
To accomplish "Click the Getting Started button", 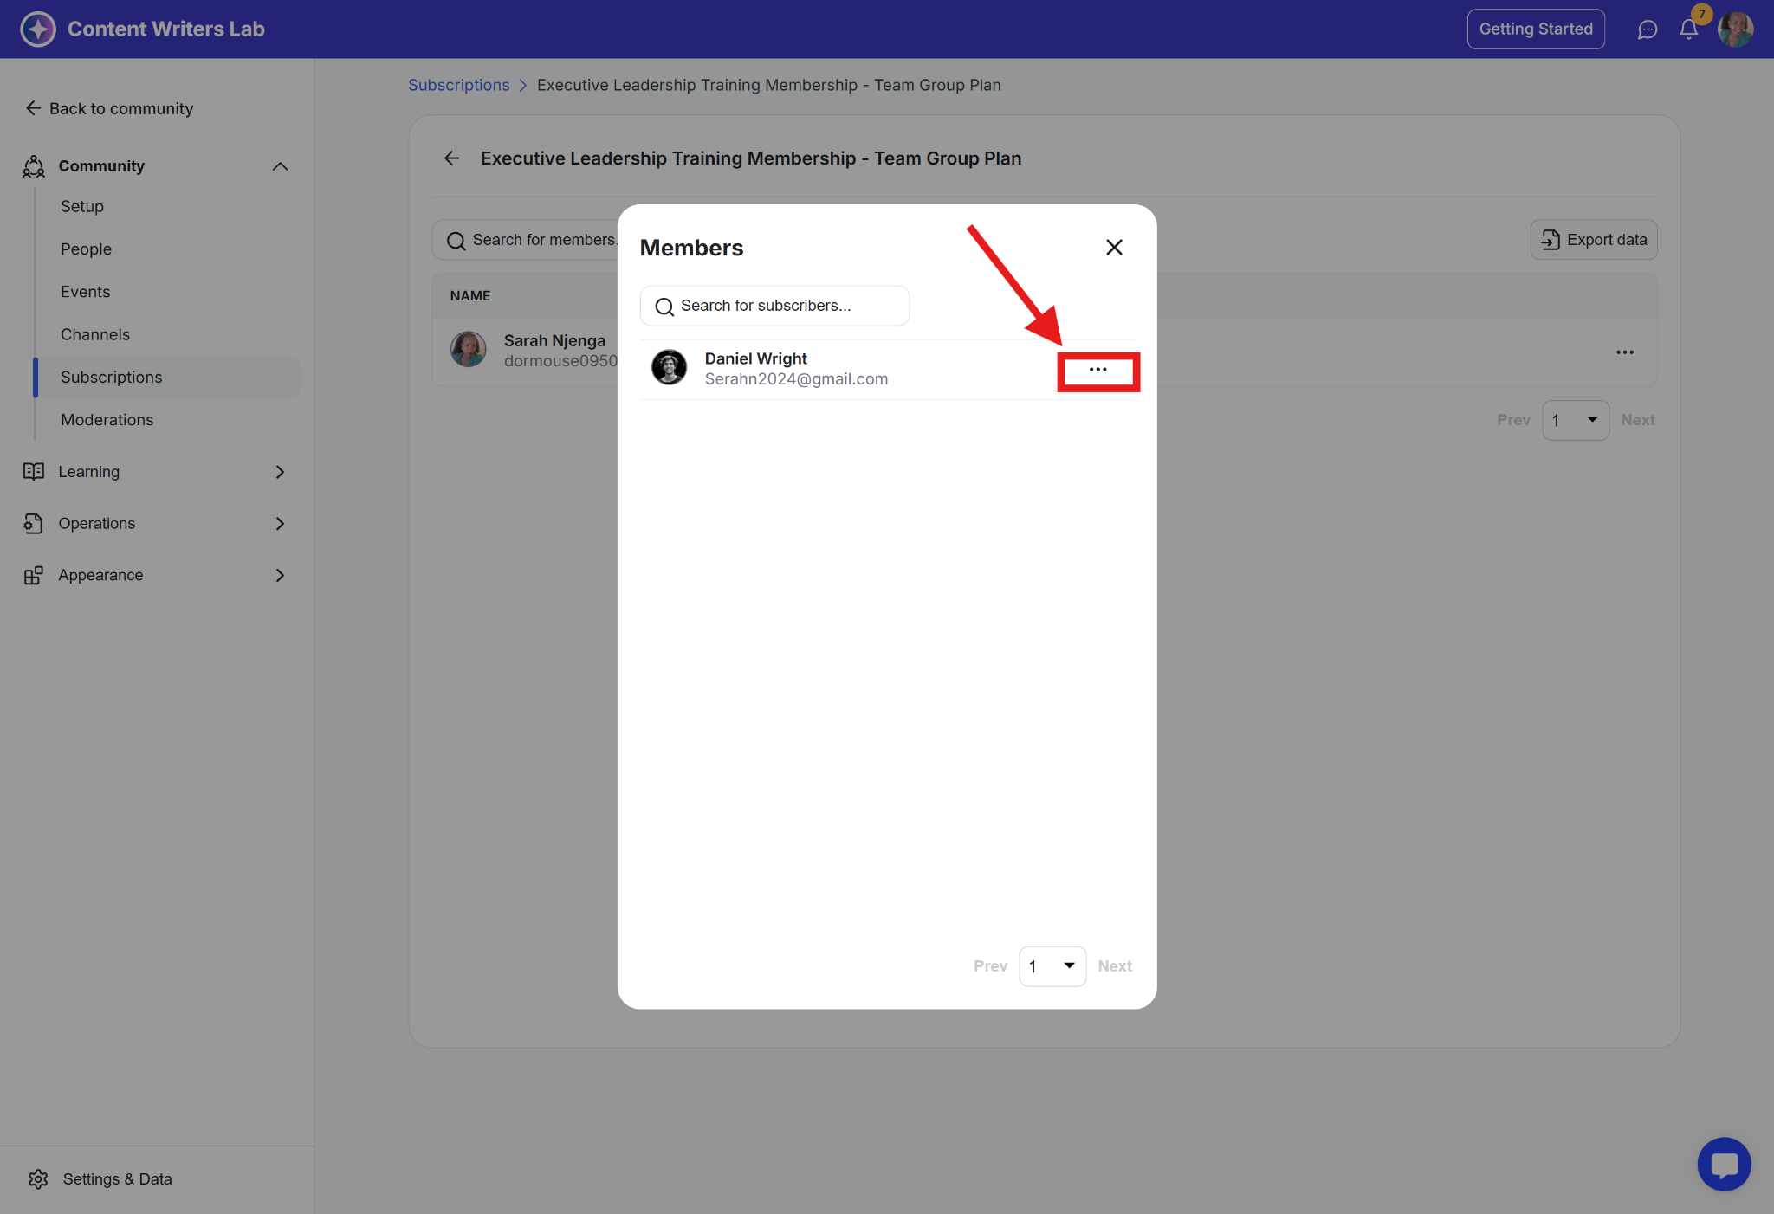I will [1535, 29].
